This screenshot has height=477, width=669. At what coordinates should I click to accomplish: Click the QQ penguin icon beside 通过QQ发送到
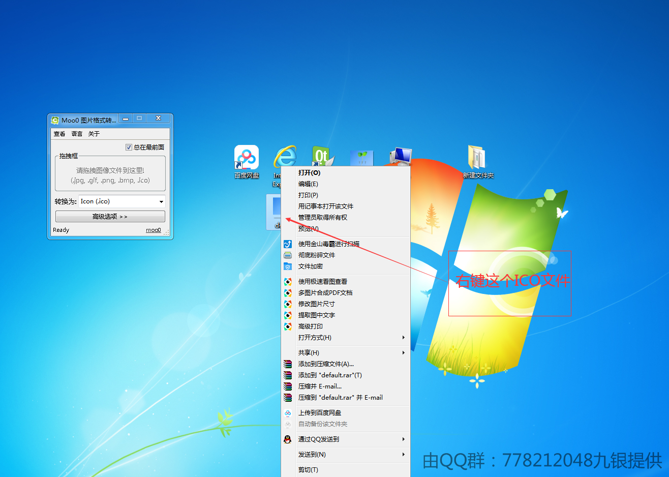pyautogui.click(x=288, y=439)
